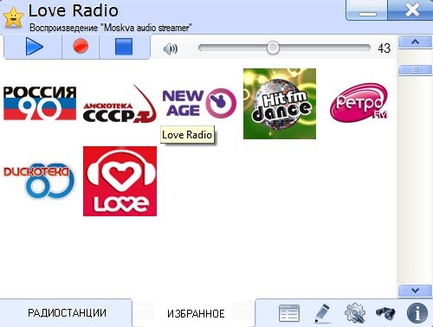Stop playback with the blue square button
Screen dimensions: 433x327
point(124,47)
